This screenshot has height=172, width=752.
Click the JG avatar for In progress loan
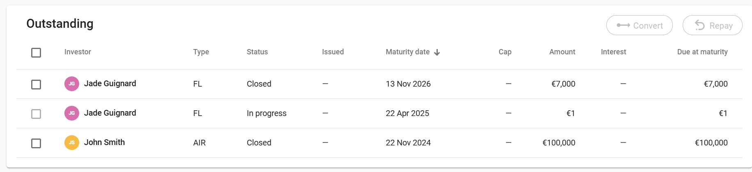point(72,113)
